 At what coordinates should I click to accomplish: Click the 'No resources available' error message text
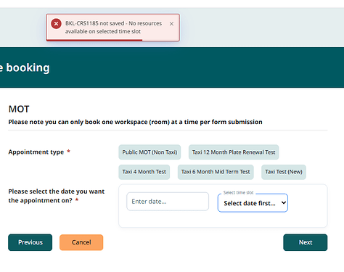click(x=113, y=28)
